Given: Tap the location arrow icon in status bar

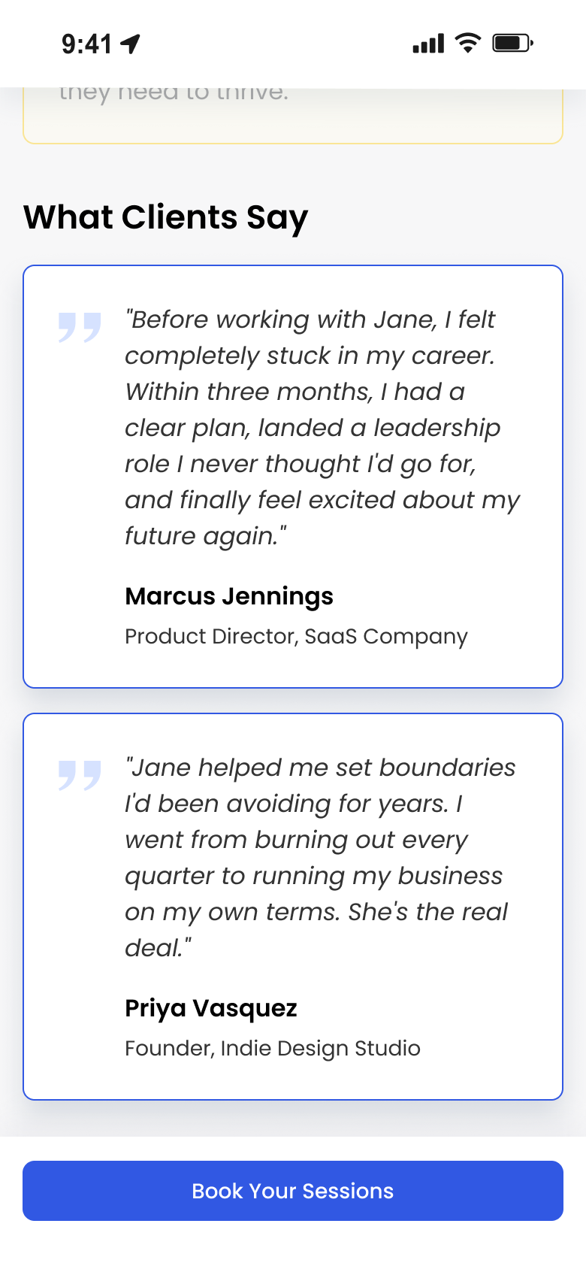Looking at the screenshot, I should pos(131,44).
